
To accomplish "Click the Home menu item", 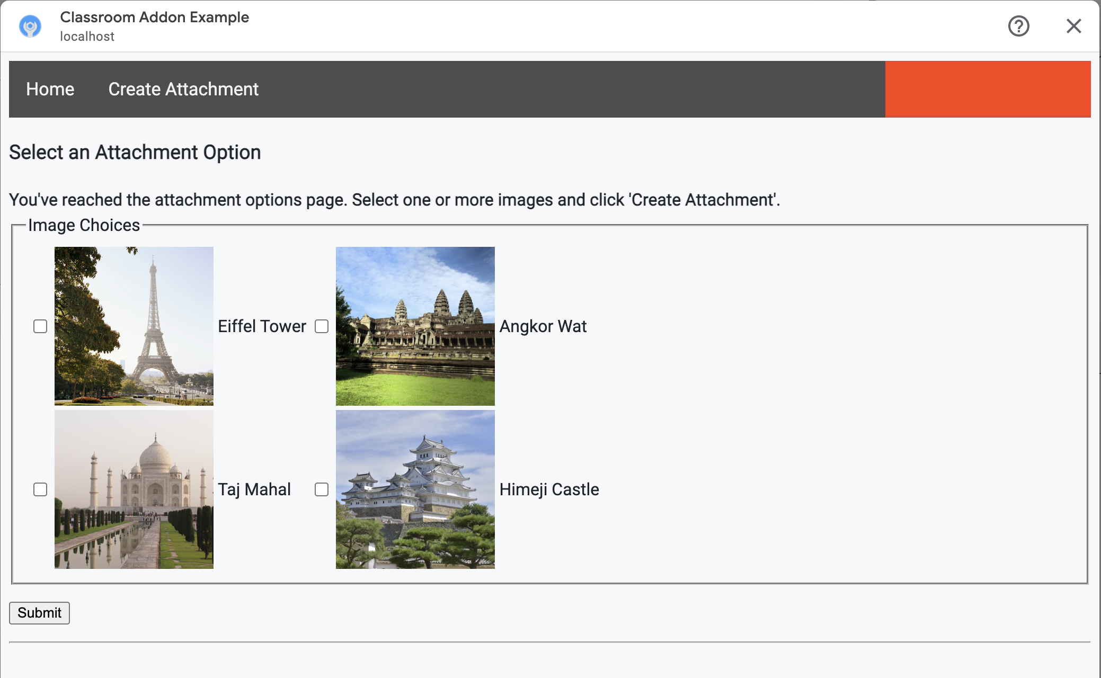I will (x=50, y=89).
